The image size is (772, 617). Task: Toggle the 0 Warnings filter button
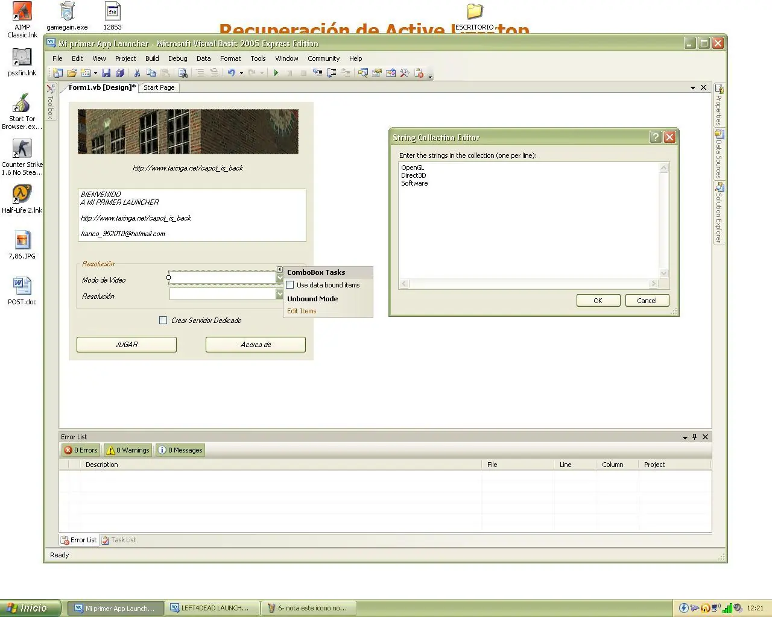(x=128, y=450)
